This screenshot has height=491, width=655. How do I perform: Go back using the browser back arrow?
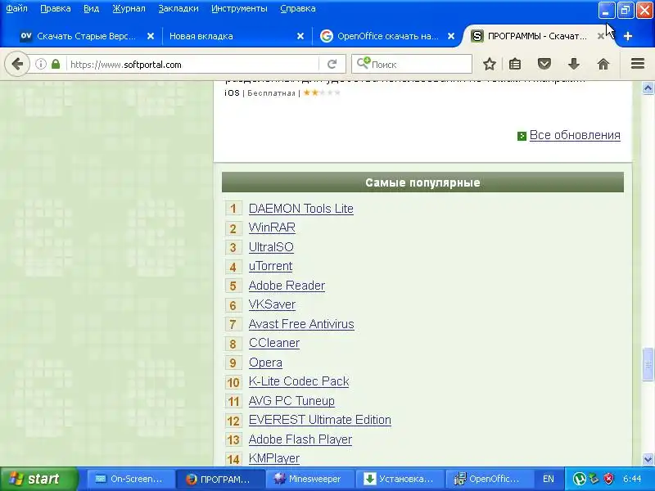coord(17,65)
